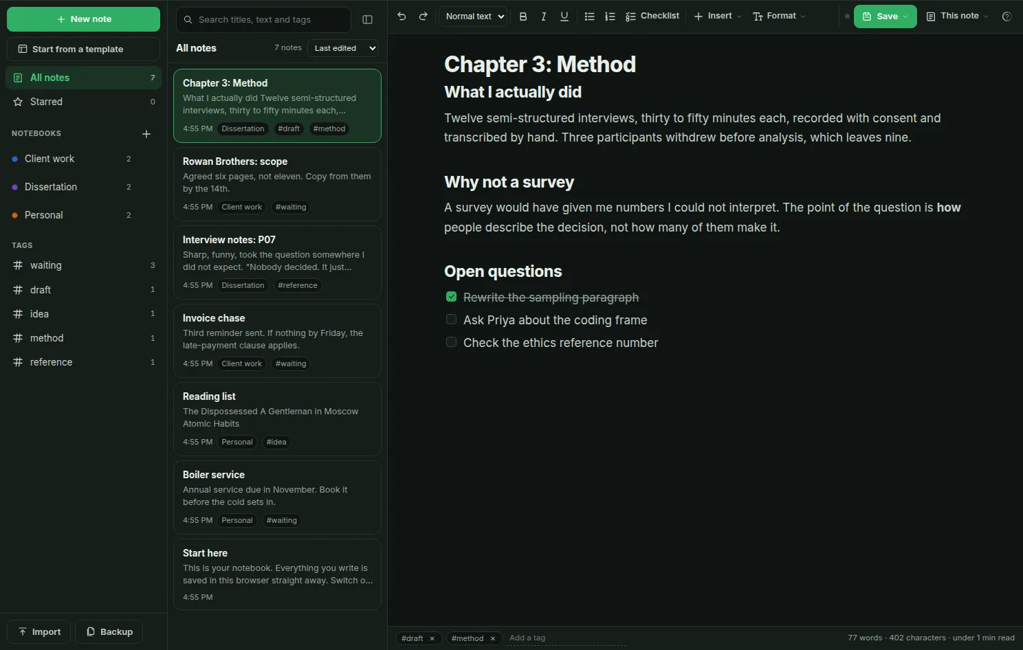Create a New note
Viewport: 1023px width, 650px height.
pos(83,19)
